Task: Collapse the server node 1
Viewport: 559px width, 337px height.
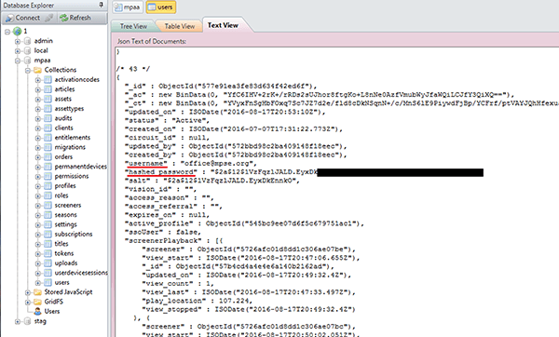Action: coord(7,32)
